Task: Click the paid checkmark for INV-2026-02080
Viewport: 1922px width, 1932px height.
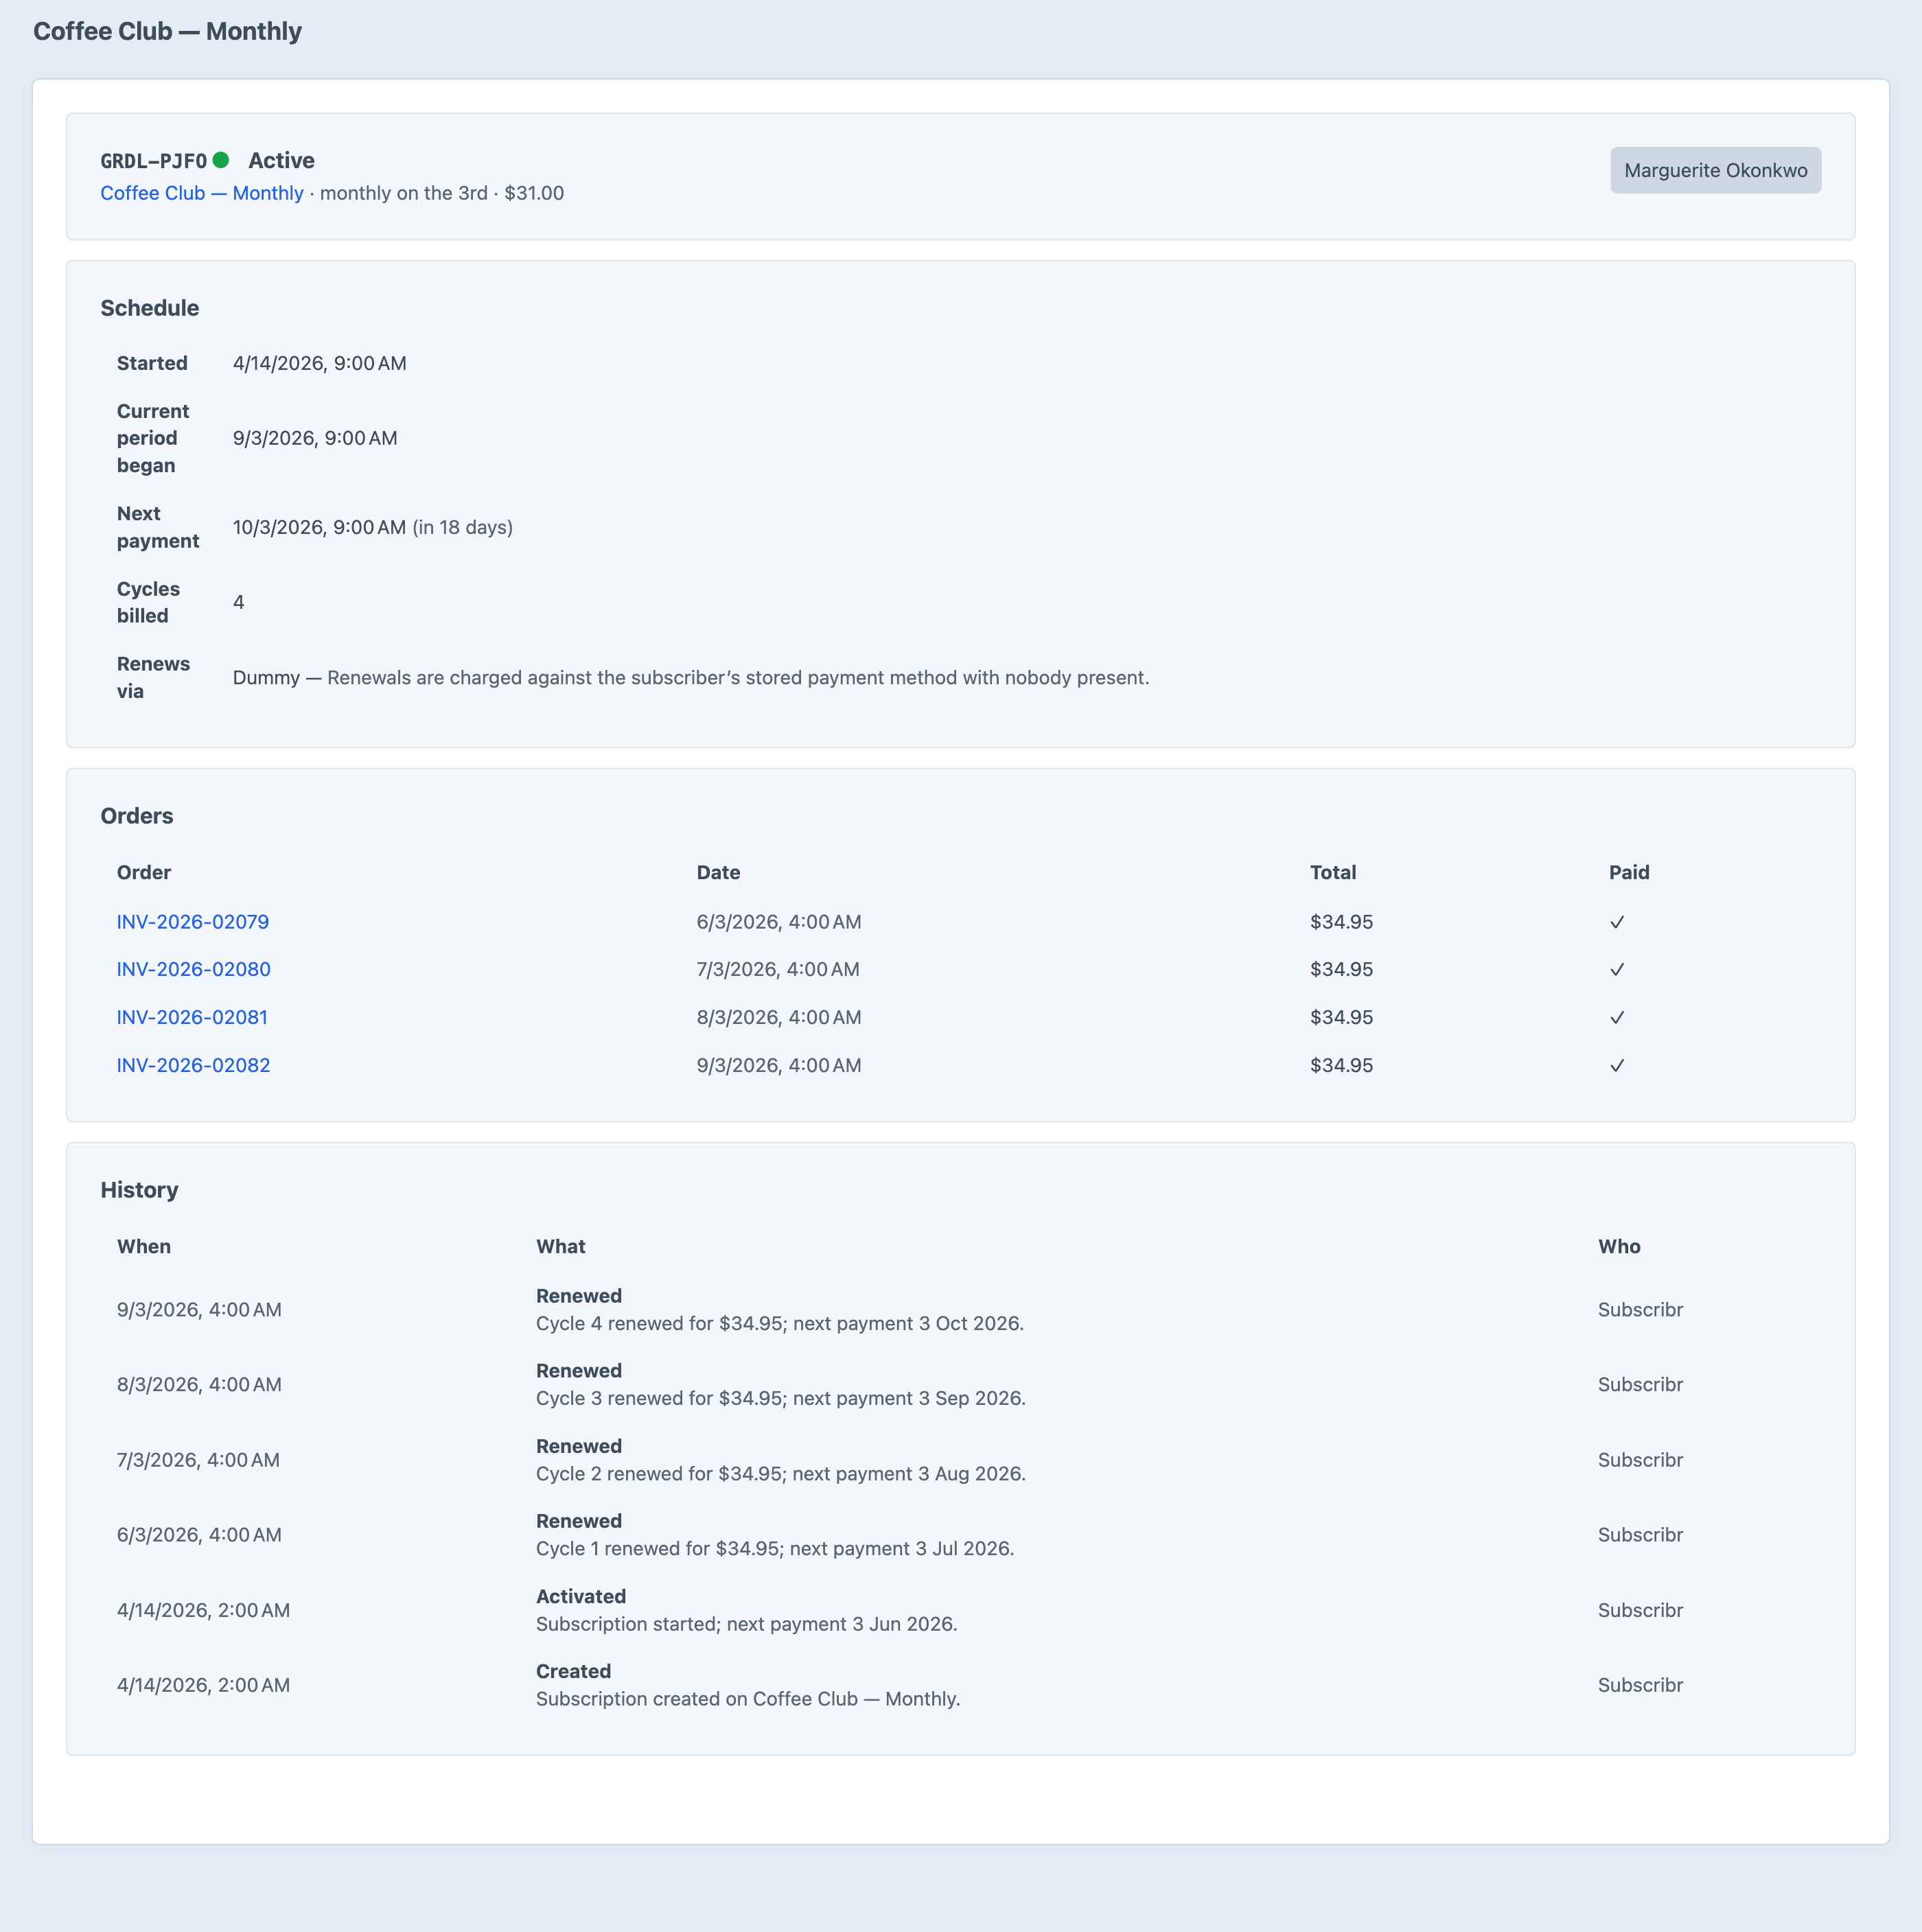Action: (x=1617, y=970)
